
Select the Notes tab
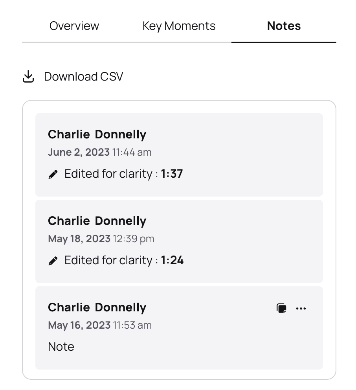pyautogui.click(x=284, y=26)
